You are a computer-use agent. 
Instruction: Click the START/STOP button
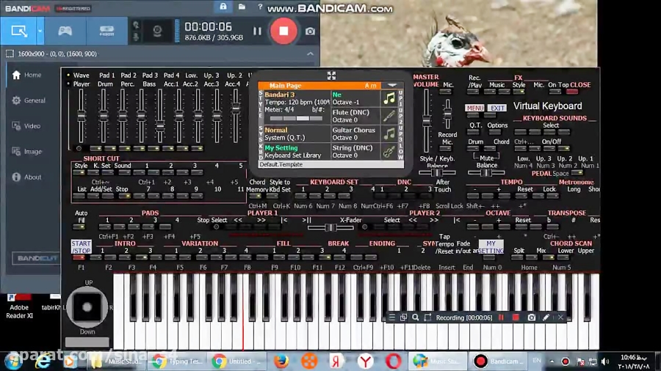[x=81, y=247]
